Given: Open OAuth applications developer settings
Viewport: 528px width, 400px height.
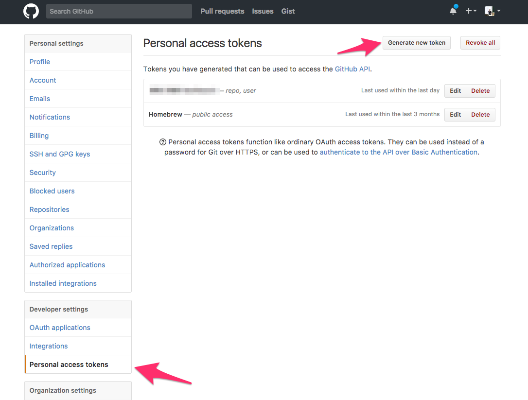Looking at the screenshot, I should [78, 328].
